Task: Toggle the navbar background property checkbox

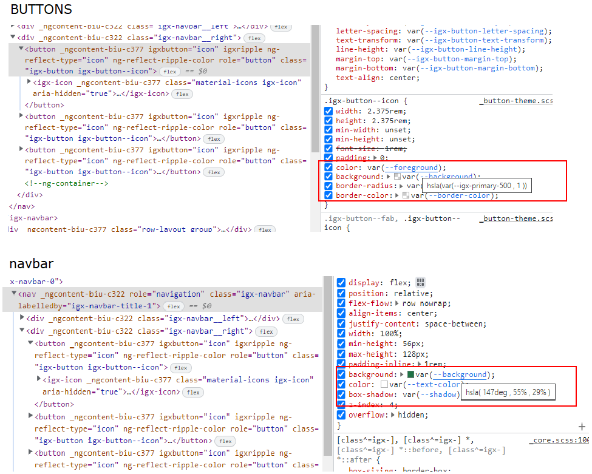Action: point(341,374)
